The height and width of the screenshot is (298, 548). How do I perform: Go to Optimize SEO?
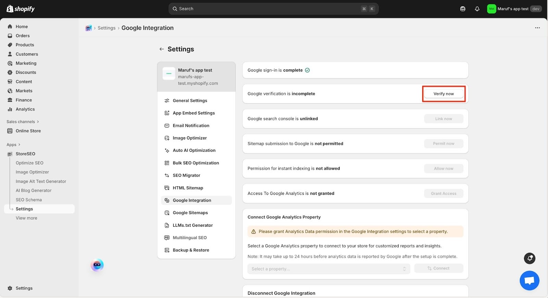coord(29,163)
